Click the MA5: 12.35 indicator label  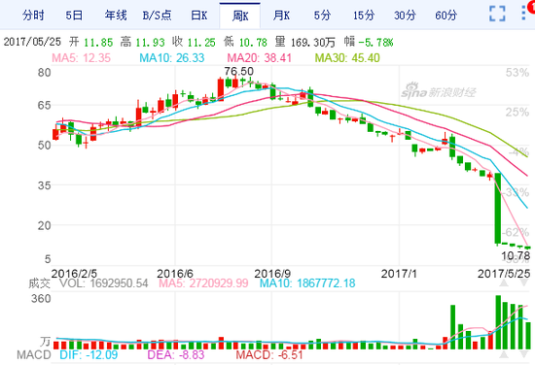coord(81,58)
